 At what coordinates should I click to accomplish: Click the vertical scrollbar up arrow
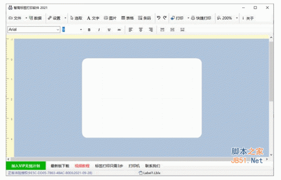coord(271,37)
